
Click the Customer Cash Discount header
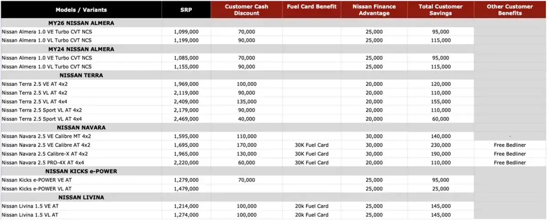247,10
